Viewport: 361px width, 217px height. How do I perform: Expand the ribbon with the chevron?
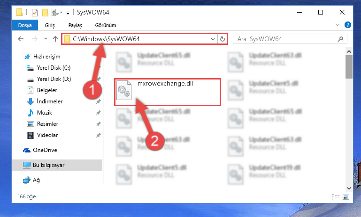pos(337,25)
